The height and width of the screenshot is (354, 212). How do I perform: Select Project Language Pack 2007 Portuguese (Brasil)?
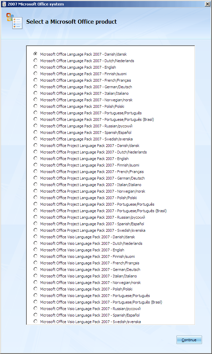coord(35,210)
